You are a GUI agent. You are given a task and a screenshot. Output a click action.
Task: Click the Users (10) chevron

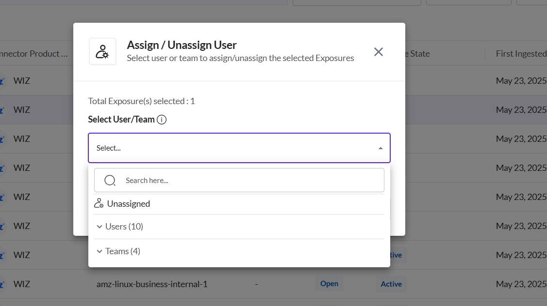coord(99,227)
